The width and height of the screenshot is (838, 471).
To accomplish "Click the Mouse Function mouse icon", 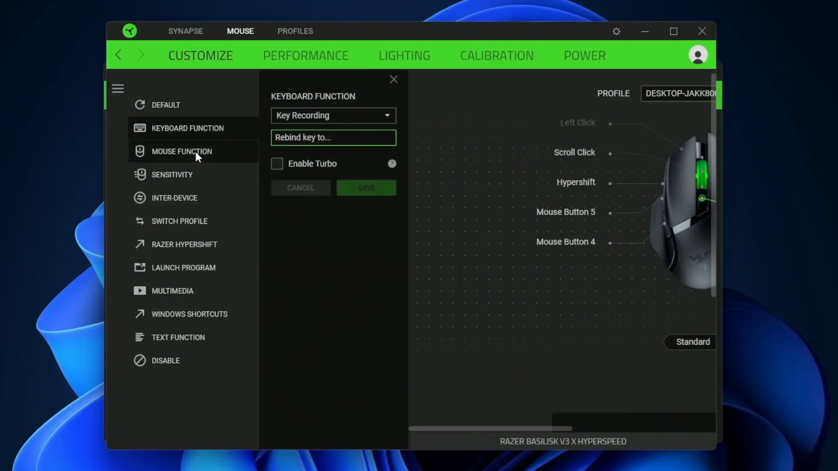I will point(140,151).
